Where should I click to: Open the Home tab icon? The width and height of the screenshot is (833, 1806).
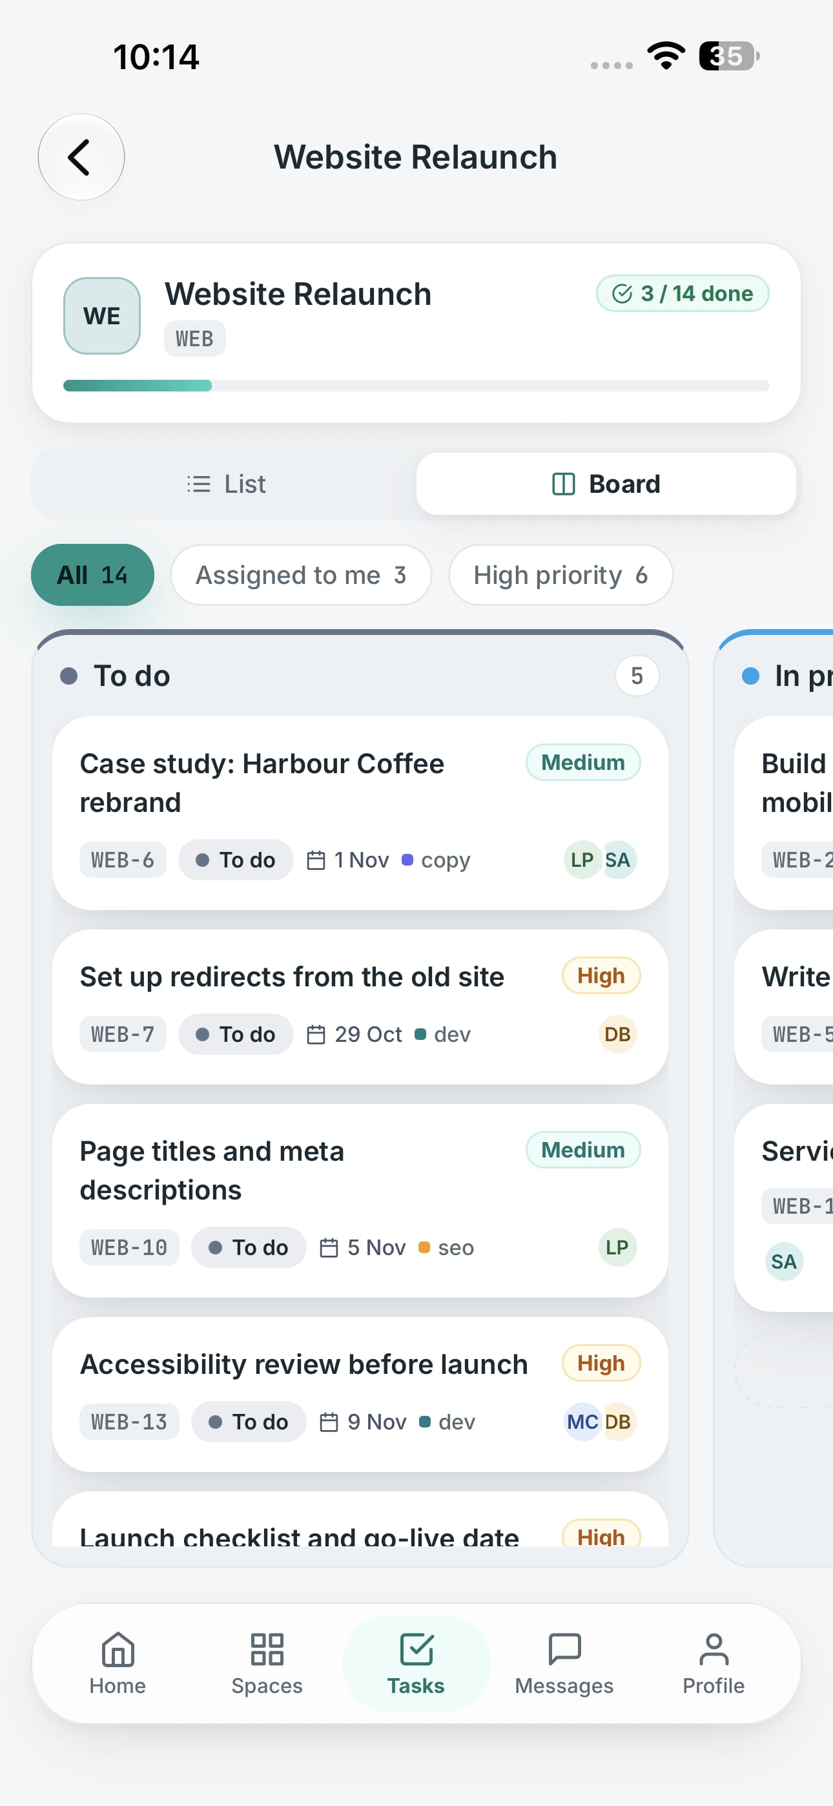pyautogui.click(x=118, y=1648)
